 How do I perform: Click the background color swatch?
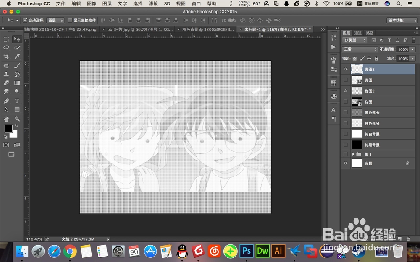click(x=14, y=135)
